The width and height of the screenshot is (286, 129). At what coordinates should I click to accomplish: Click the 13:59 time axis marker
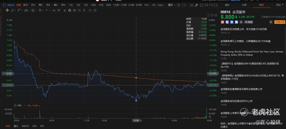[136, 121]
